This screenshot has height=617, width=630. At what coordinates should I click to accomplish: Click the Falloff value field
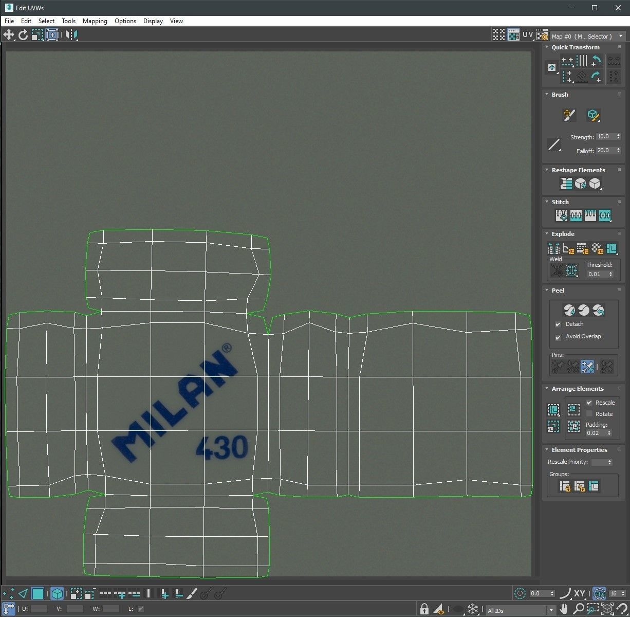point(605,151)
